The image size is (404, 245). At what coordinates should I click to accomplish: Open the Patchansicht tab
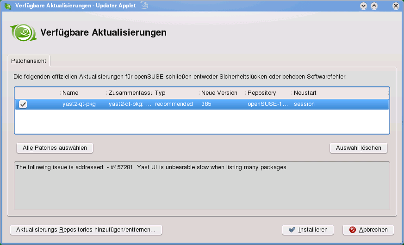coord(29,61)
